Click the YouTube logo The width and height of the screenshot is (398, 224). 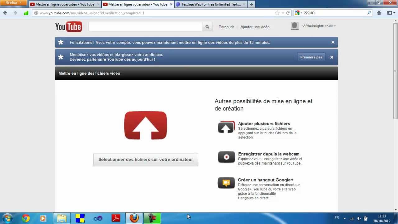tap(68, 27)
